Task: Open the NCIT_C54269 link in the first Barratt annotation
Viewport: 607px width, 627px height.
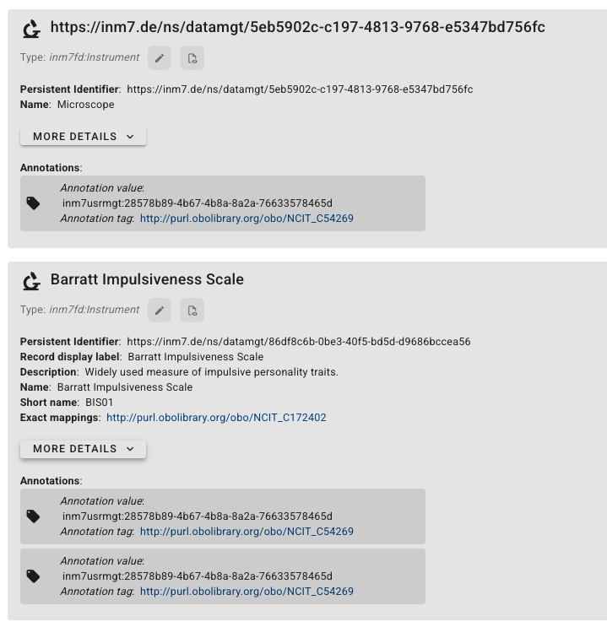Action: 247,532
